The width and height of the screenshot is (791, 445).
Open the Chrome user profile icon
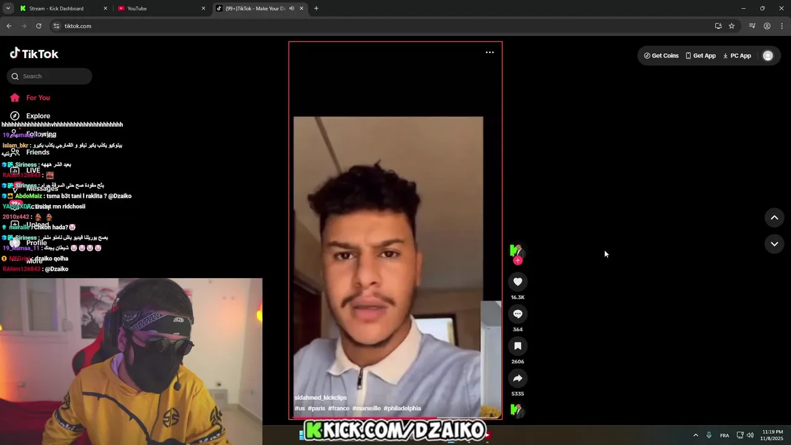tap(767, 26)
